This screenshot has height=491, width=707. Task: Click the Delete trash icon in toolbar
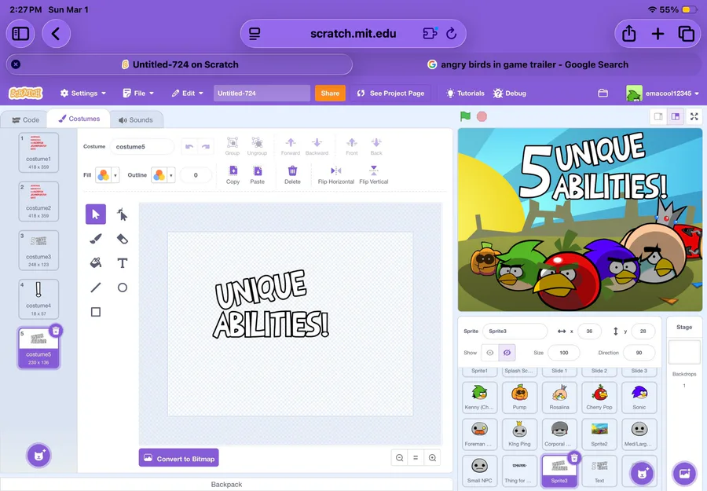coord(292,174)
